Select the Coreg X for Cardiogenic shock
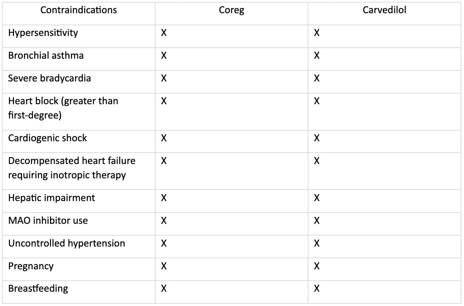464x306 pixels. 164,138
